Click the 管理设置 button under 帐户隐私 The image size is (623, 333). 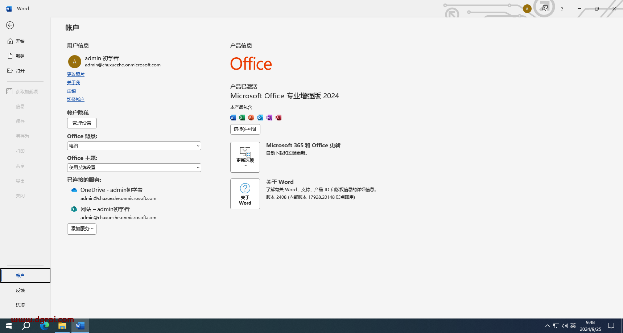pos(82,123)
